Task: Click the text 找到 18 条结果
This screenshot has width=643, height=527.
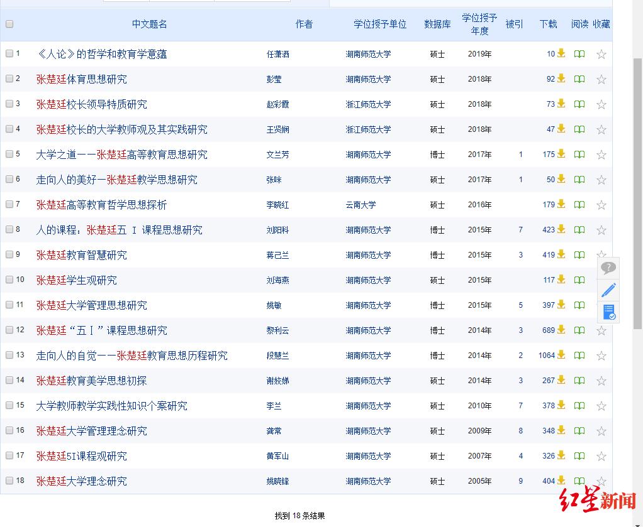Action: point(299,516)
